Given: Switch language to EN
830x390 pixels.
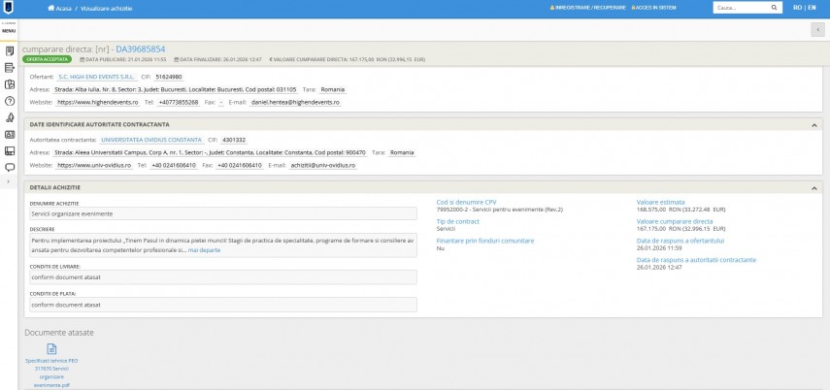Looking at the screenshot, I should [x=812, y=8].
